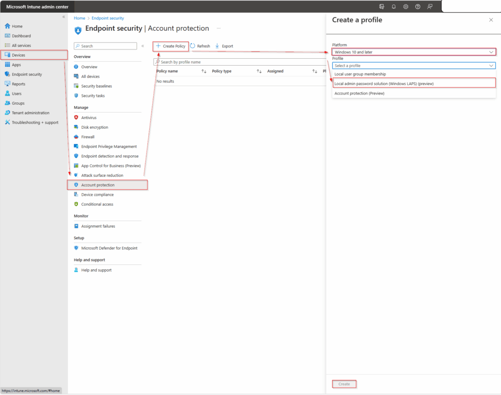Open the settings gear icon
Screen dimensions: 501x395
[x=406, y=7]
